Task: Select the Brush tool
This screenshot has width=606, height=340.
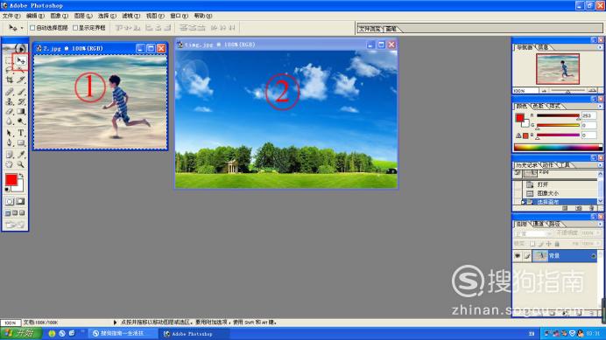Action: point(20,92)
